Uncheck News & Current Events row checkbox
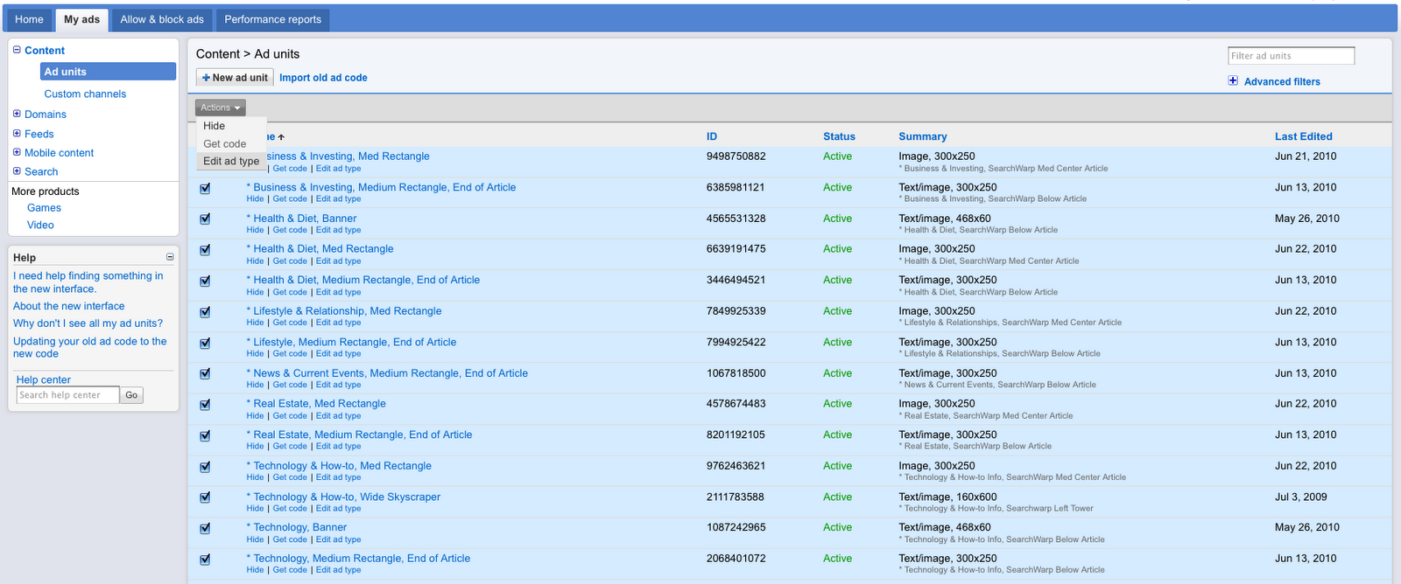The image size is (1401, 584). coord(205,373)
